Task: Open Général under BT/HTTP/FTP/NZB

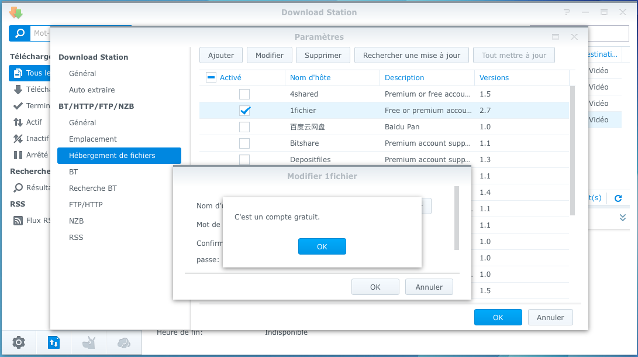Action: click(x=82, y=122)
